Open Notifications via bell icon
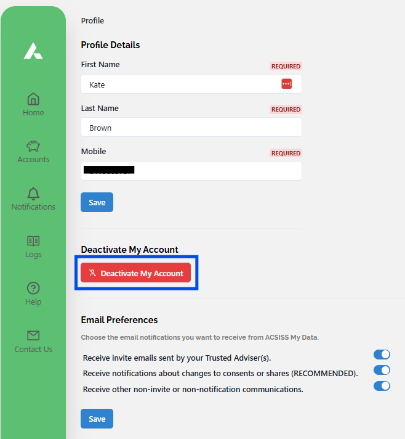 click(33, 194)
